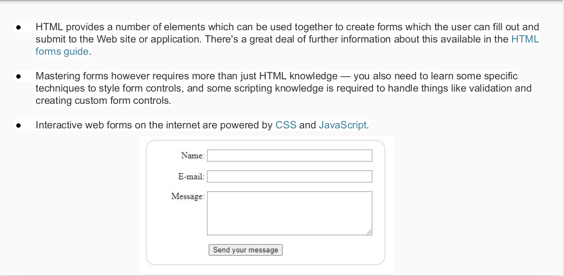Click the bullet before 'HTML provides'
Viewport: 564px width, 276px height.
pyautogui.click(x=18, y=27)
